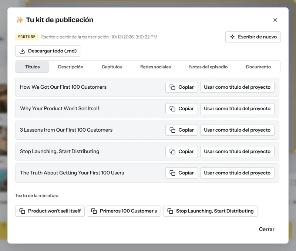Copy thumbnail text "Stop Launching, Start Distributing"

210,211
